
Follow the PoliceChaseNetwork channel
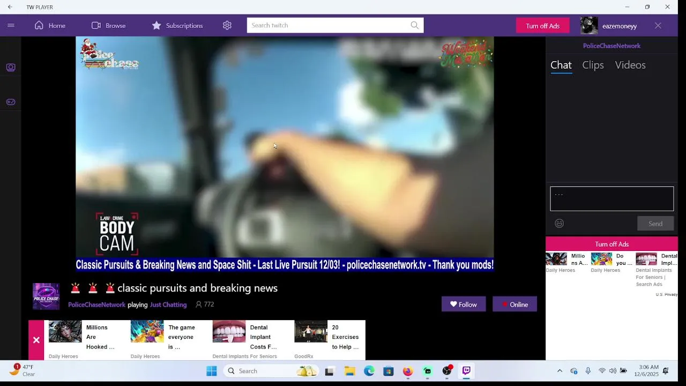pos(464,304)
